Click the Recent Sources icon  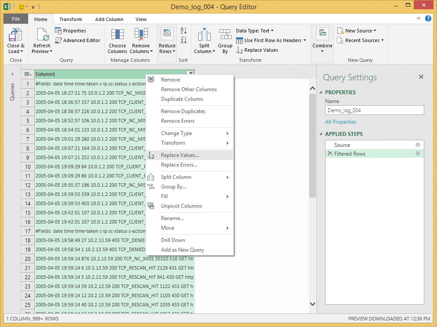[x=340, y=40]
